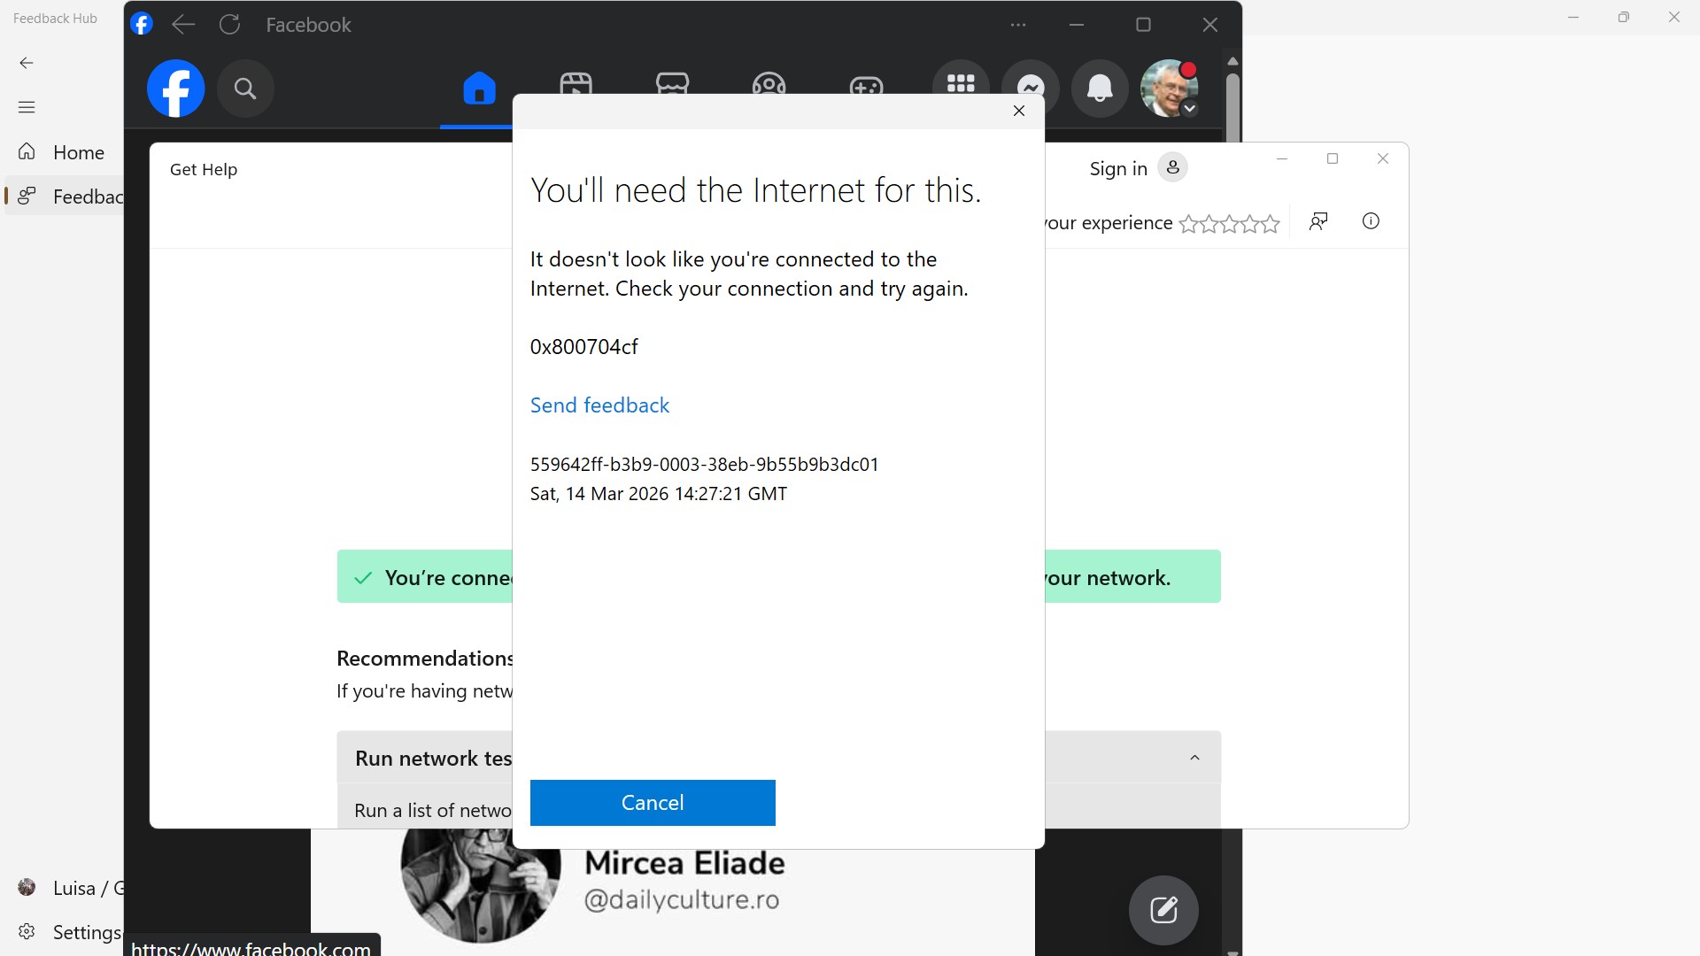Open Facebook notifications bell
1700x956 pixels.
pos(1099,89)
